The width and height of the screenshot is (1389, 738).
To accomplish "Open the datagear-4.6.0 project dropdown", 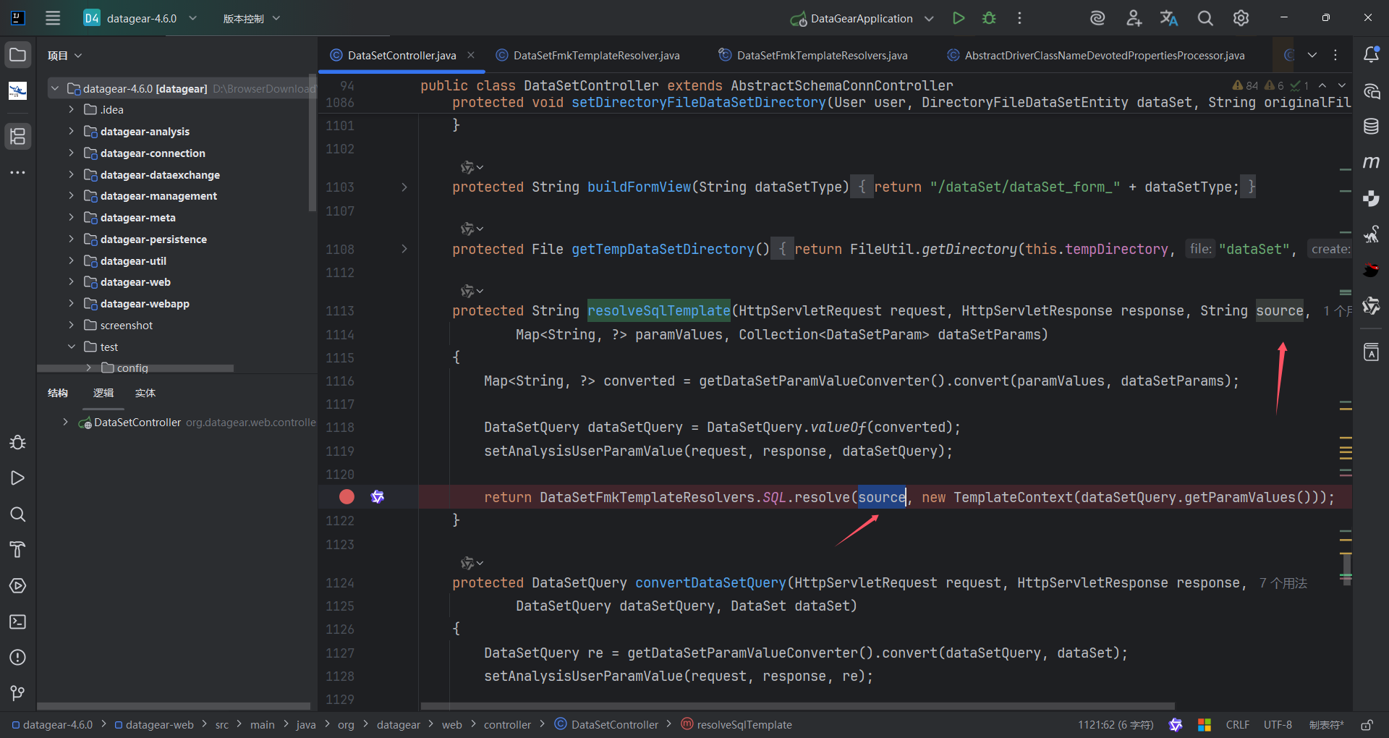I will (141, 18).
